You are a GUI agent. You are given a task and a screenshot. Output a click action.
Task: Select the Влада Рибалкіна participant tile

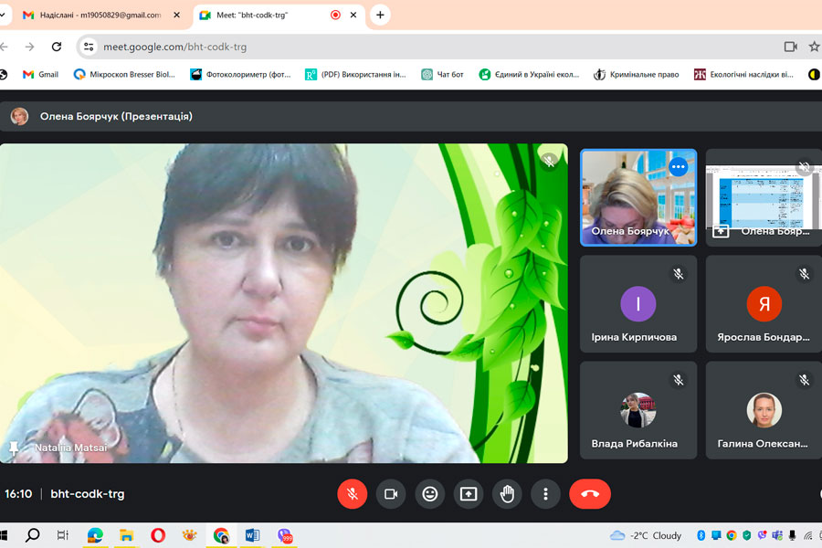pos(638,410)
